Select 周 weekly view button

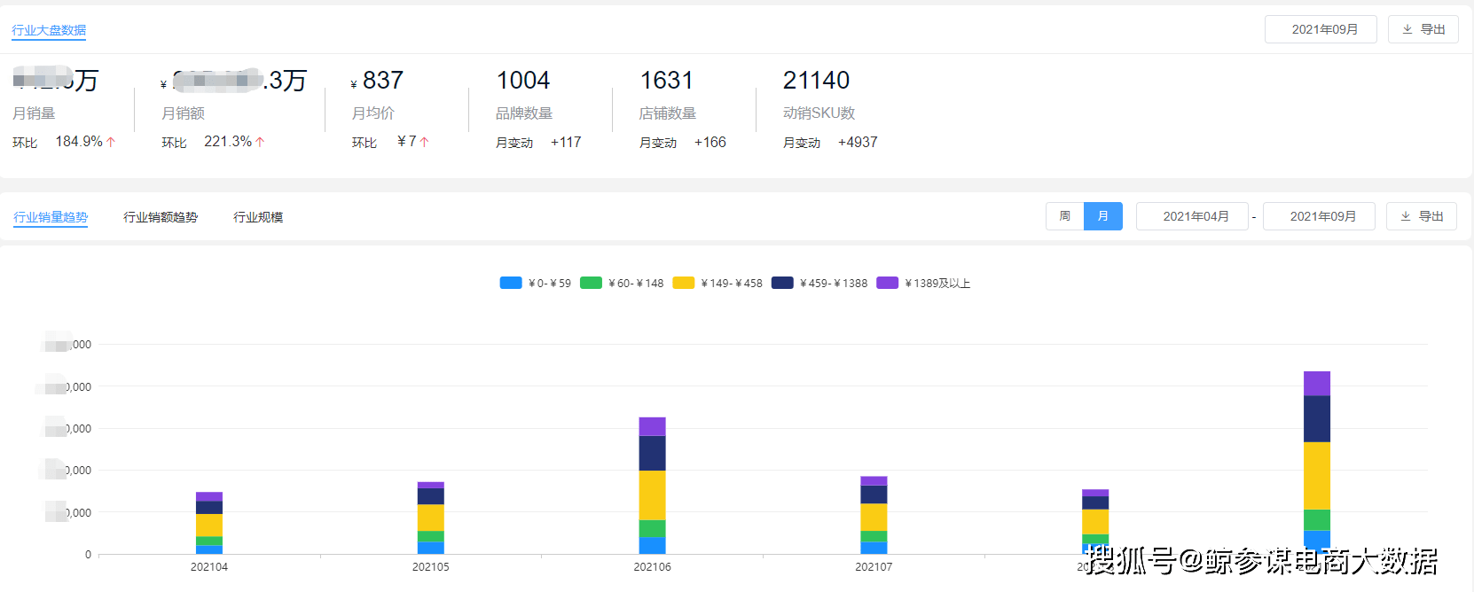pos(1064,216)
